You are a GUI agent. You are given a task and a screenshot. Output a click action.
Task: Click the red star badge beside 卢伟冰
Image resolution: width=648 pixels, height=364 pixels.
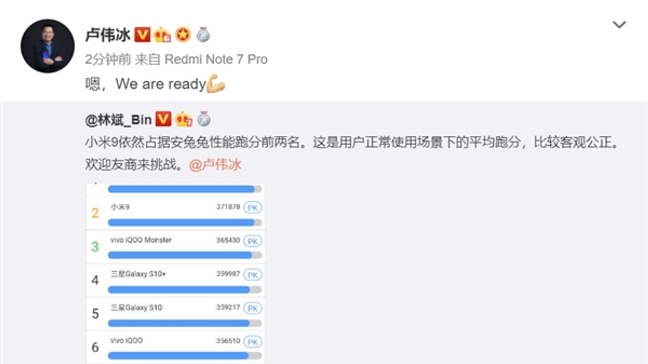183,35
